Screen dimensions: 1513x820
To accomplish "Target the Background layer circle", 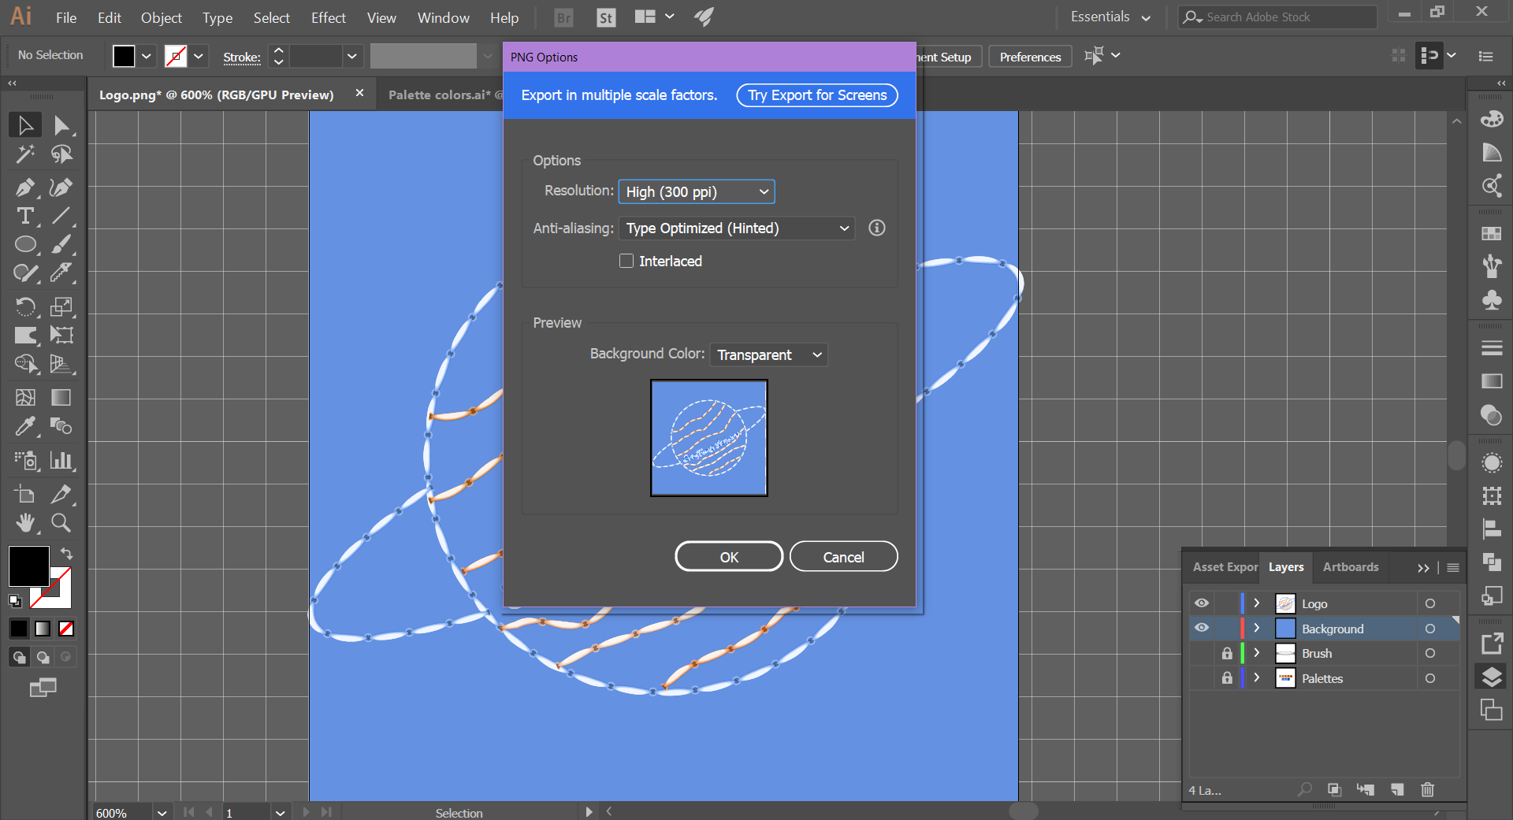I will [x=1430, y=629].
